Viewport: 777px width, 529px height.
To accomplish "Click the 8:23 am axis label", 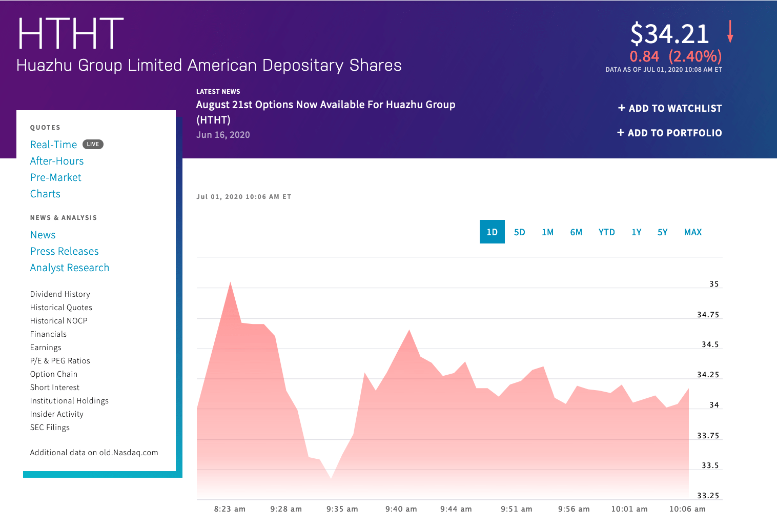I will click(x=230, y=509).
